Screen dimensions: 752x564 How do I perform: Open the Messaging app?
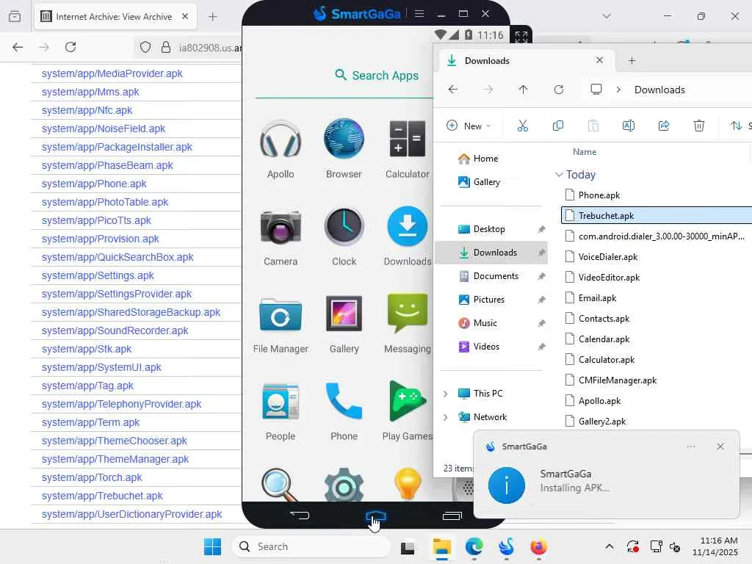pyautogui.click(x=407, y=314)
